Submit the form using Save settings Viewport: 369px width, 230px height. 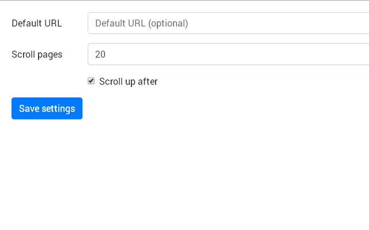47,109
